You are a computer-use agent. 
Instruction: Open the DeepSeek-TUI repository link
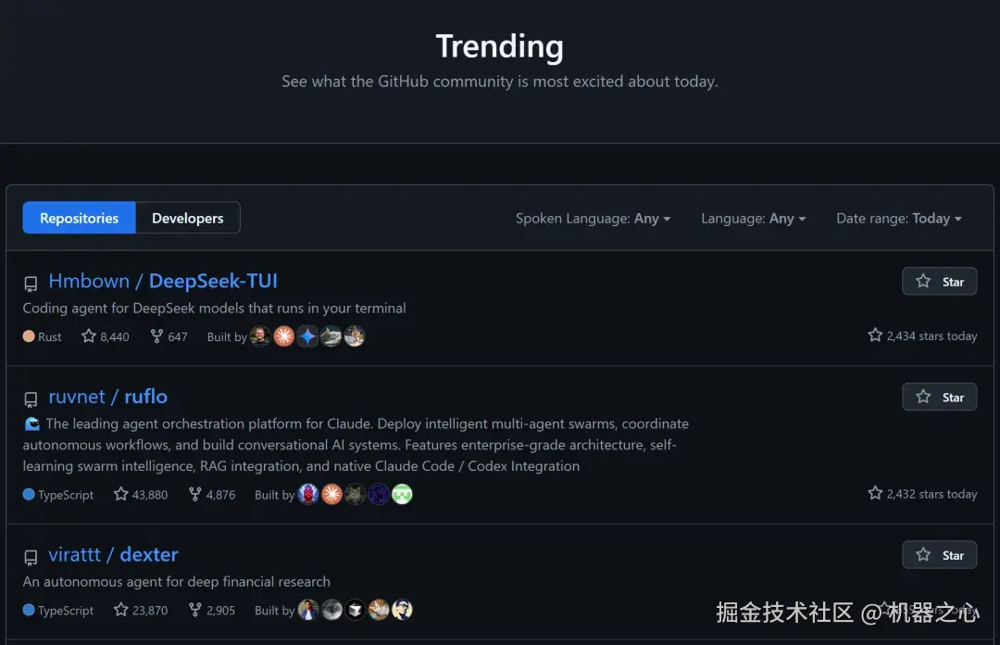point(213,281)
